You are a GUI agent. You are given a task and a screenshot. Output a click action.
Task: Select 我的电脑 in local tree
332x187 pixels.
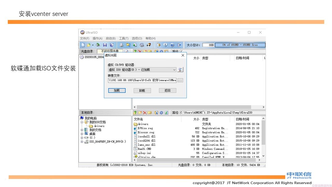pos(91,118)
